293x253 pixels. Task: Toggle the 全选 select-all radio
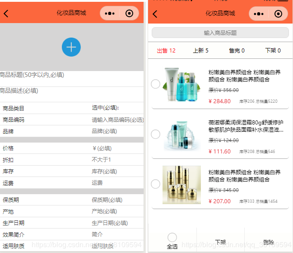pos(172,237)
